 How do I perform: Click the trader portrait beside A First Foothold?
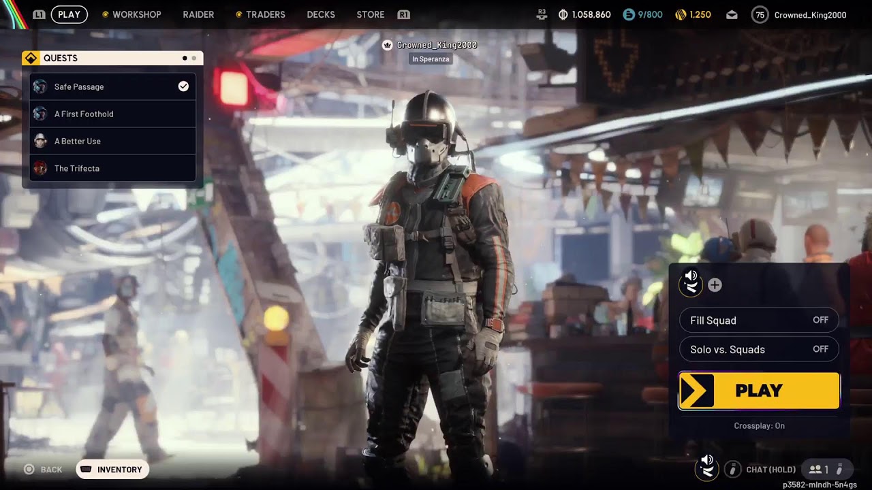(x=40, y=114)
